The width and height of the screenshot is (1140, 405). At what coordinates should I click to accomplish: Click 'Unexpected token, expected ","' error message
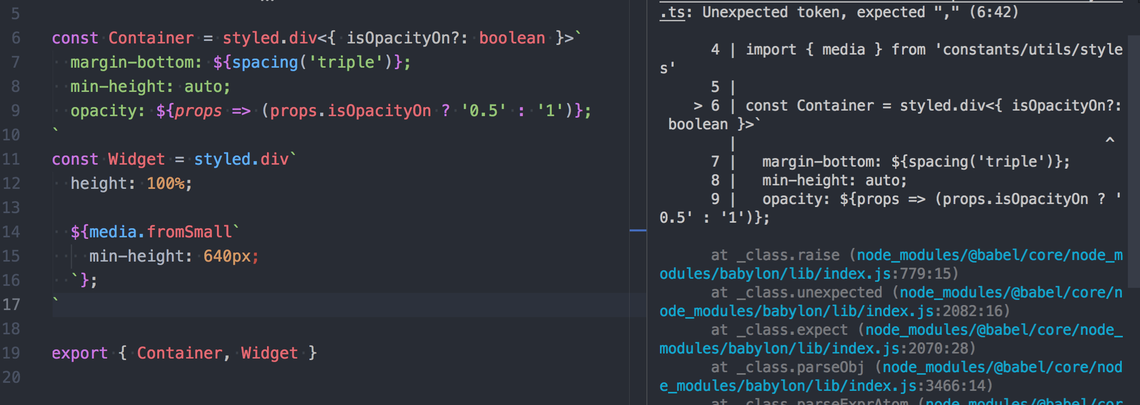pos(831,12)
